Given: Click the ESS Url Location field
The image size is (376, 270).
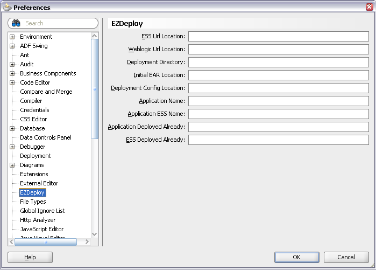Looking at the screenshot, I should point(278,36).
